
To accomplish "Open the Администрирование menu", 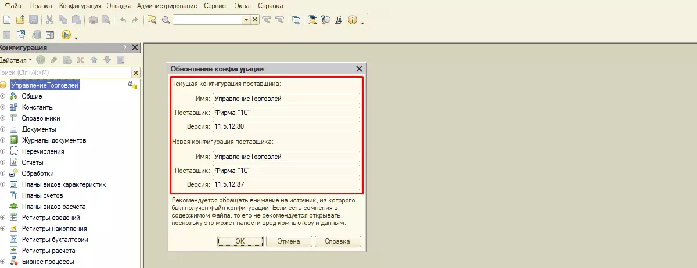I will click(x=168, y=5).
